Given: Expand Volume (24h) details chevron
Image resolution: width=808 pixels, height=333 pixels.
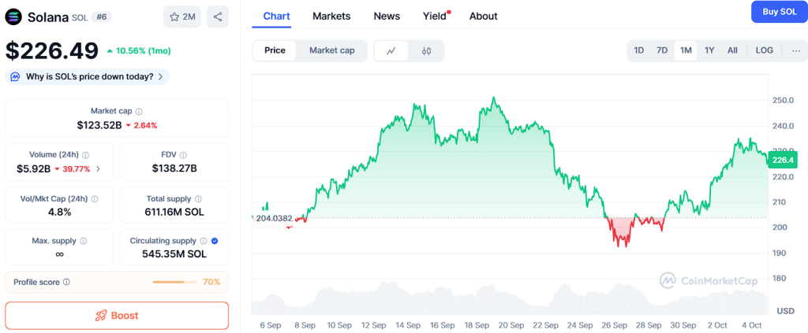Looking at the screenshot, I should click(98, 168).
